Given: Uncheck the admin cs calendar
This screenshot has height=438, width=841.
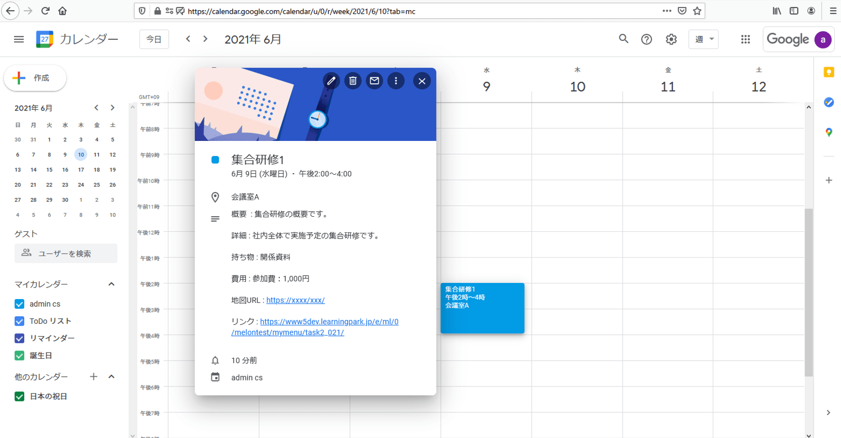Looking at the screenshot, I should tap(20, 304).
